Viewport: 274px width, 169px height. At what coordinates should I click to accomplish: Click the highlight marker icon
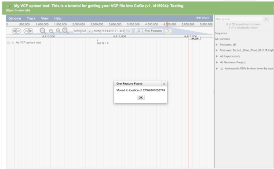click(x=138, y=31)
